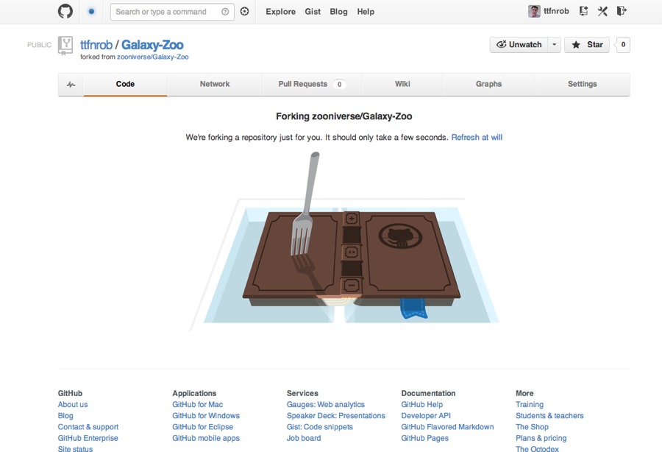Click the 'Refresh at will' link

477,138
